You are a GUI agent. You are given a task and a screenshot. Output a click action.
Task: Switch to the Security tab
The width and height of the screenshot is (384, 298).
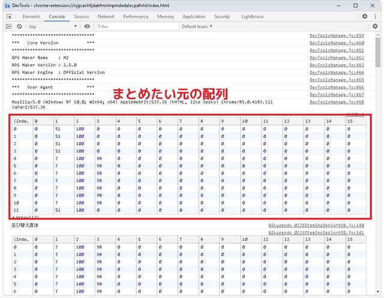coord(222,17)
